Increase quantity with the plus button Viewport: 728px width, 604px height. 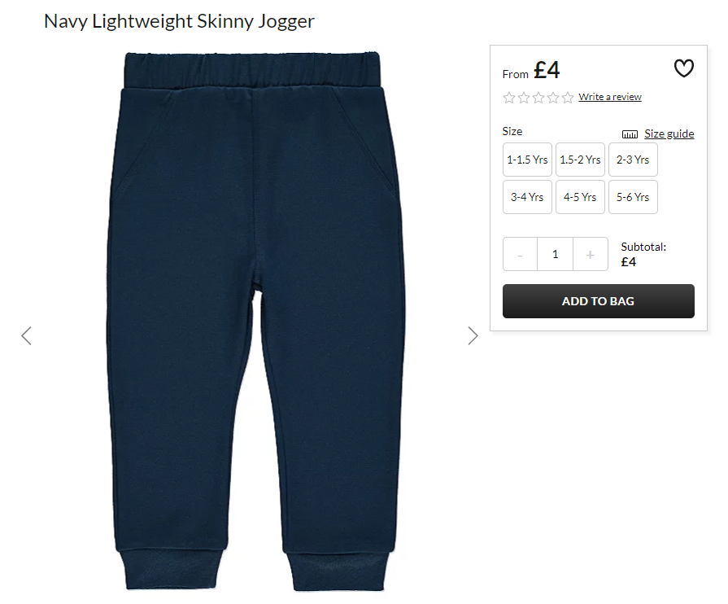591,254
